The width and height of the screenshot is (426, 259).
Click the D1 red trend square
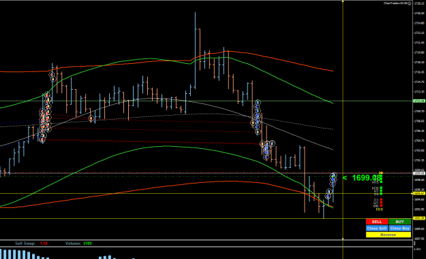[x=381, y=200]
